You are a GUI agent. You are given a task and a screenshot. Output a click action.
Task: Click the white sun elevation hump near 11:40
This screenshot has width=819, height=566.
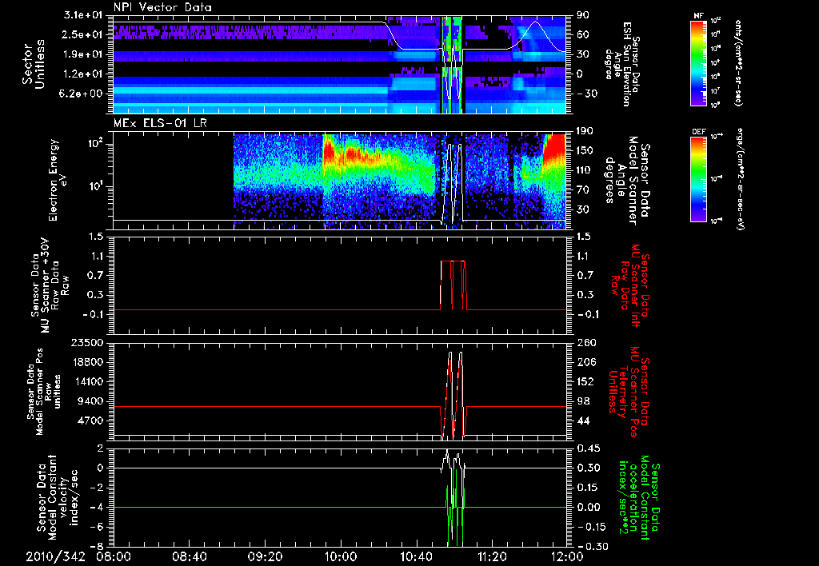click(535, 35)
